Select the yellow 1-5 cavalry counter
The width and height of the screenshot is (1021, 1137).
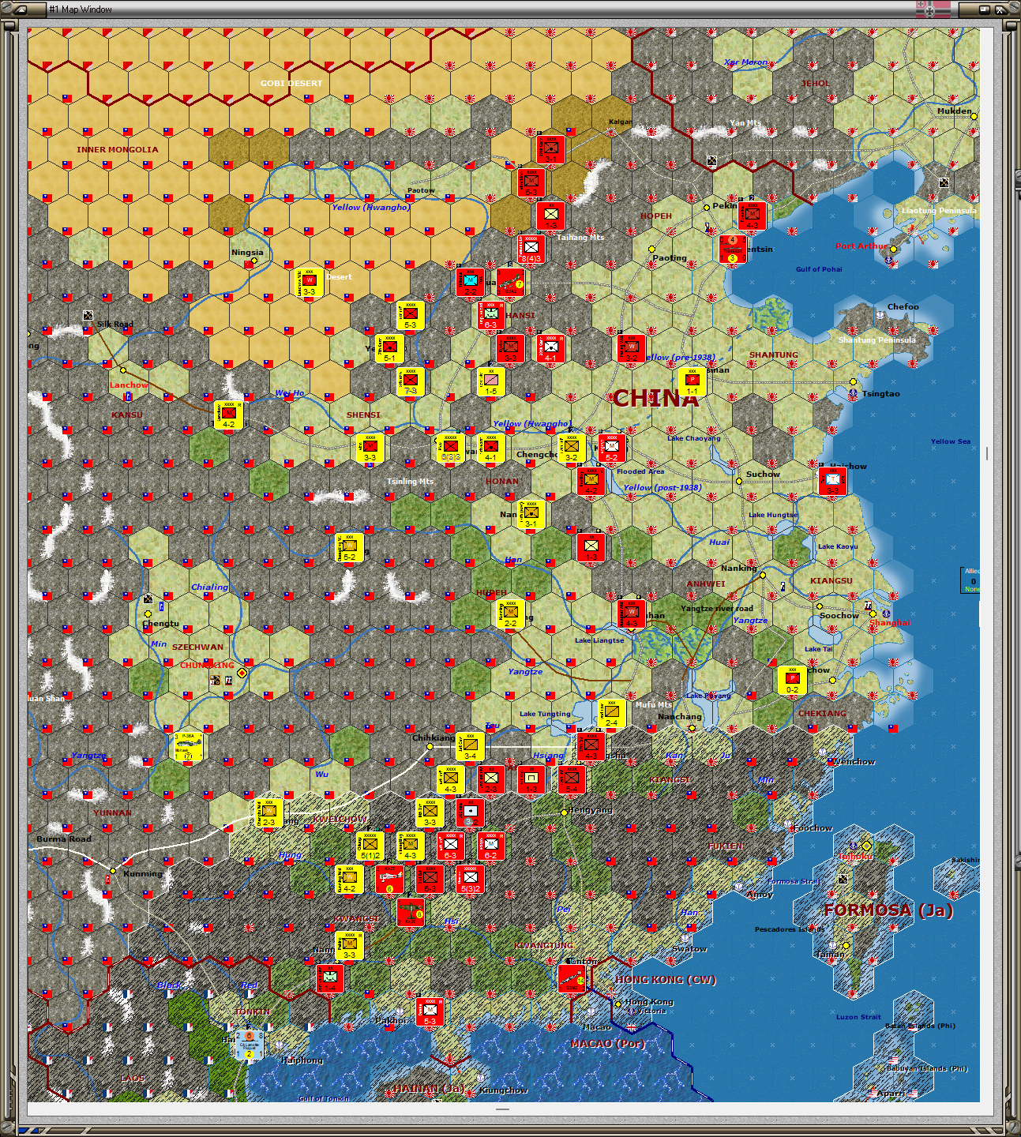tap(490, 381)
